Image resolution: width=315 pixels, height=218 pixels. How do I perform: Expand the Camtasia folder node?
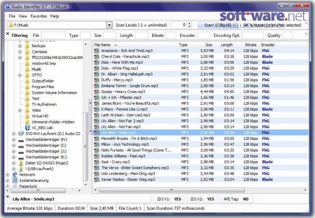pos(20,51)
